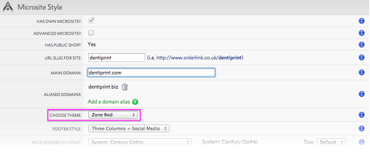Click the ALIASED DOMAINS label
The image size is (370, 155).
pyautogui.click(x=63, y=95)
